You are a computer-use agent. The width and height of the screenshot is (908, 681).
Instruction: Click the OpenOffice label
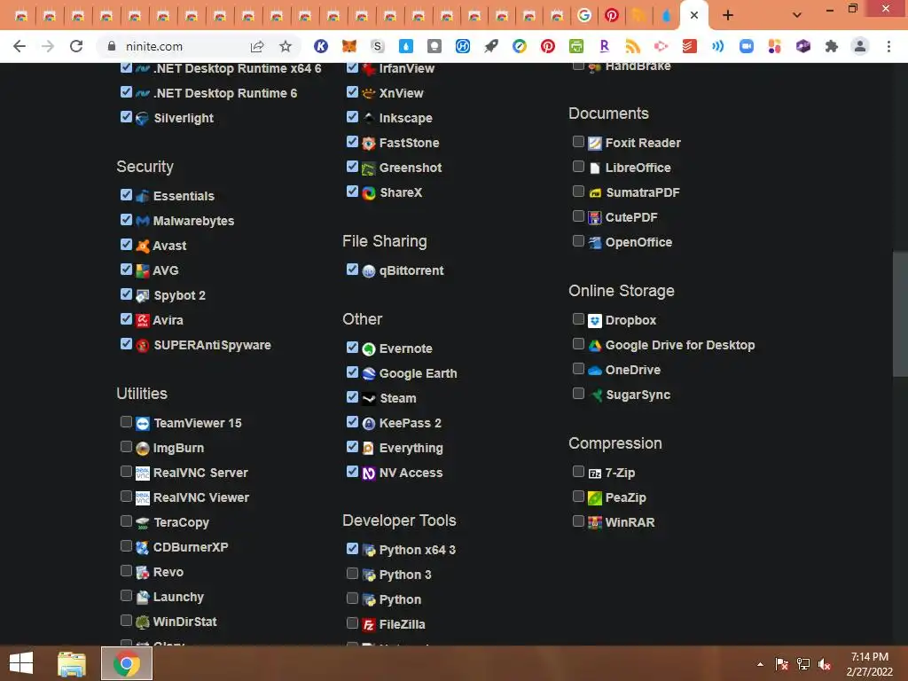click(x=638, y=242)
